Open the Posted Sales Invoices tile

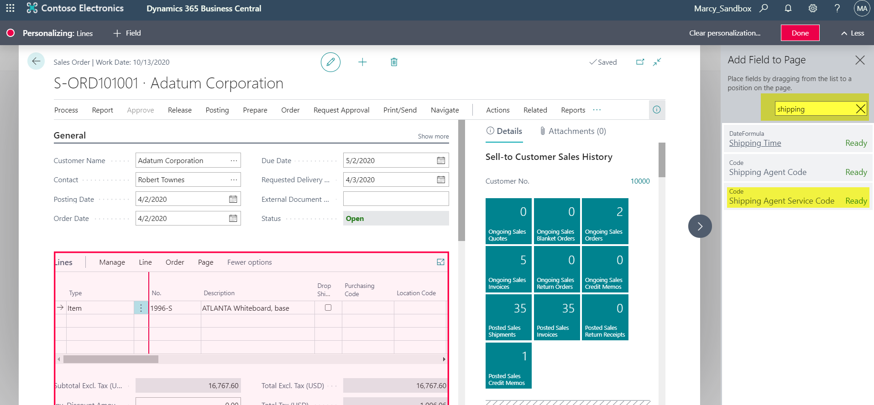coord(557,317)
